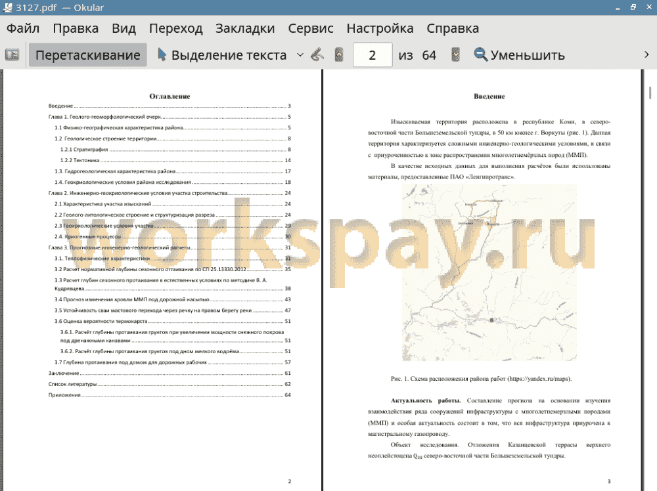
Task: Open the Справка menu
Action: point(453,28)
